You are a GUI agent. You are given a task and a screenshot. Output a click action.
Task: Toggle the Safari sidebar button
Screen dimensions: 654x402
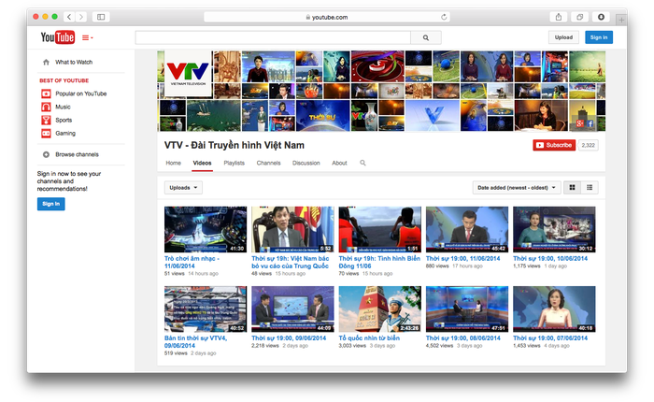click(x=101, y=17)
